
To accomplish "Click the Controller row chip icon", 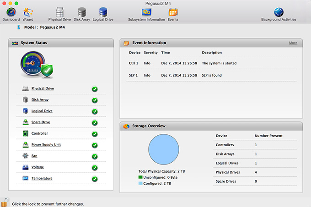I will (x=26, y=133).
